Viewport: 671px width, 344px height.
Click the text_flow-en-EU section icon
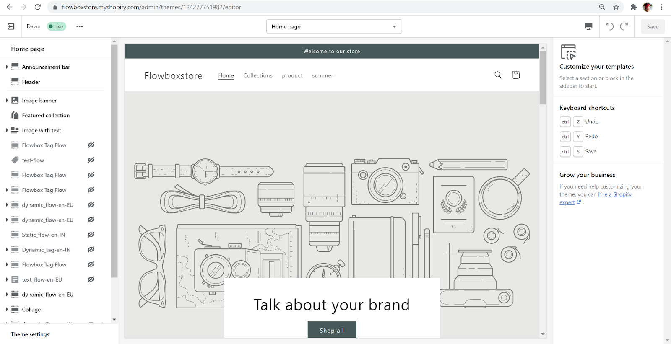[x=15, y=279]
